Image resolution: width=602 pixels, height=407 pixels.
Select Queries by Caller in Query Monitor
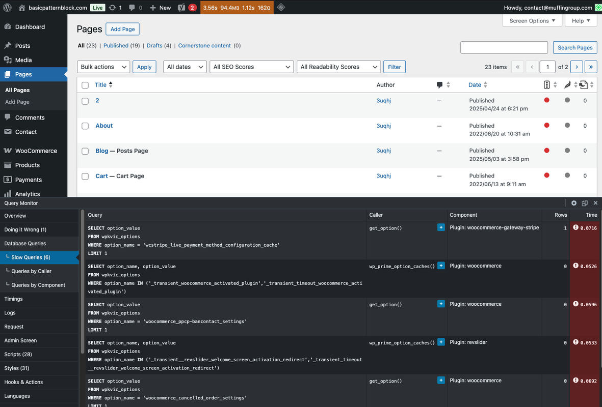pyautogui.click(x=31, y=271)
